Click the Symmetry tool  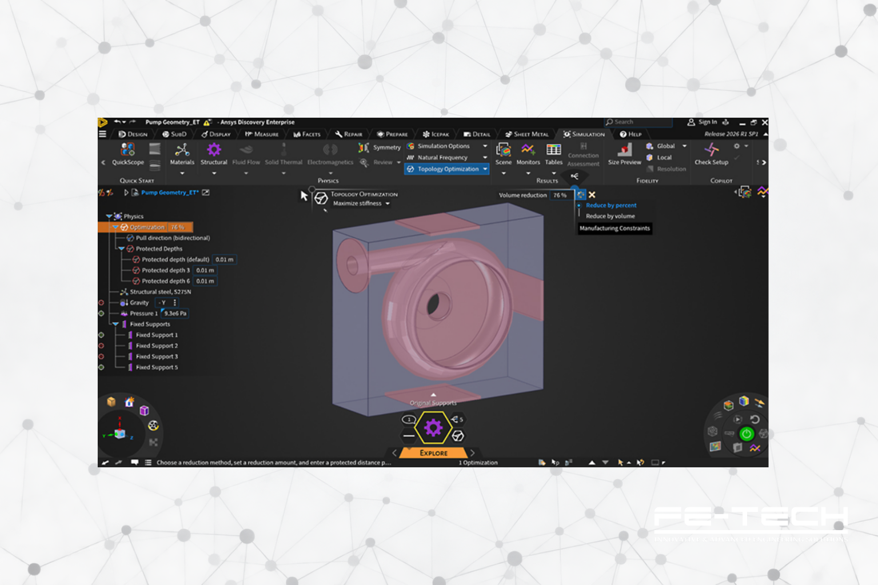coord(380,147)
